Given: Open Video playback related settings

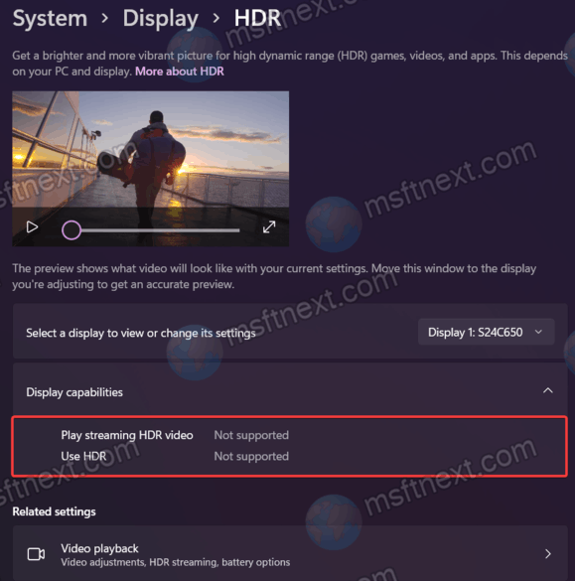Looking at the screenshot, I should click(x=290, y=553).
